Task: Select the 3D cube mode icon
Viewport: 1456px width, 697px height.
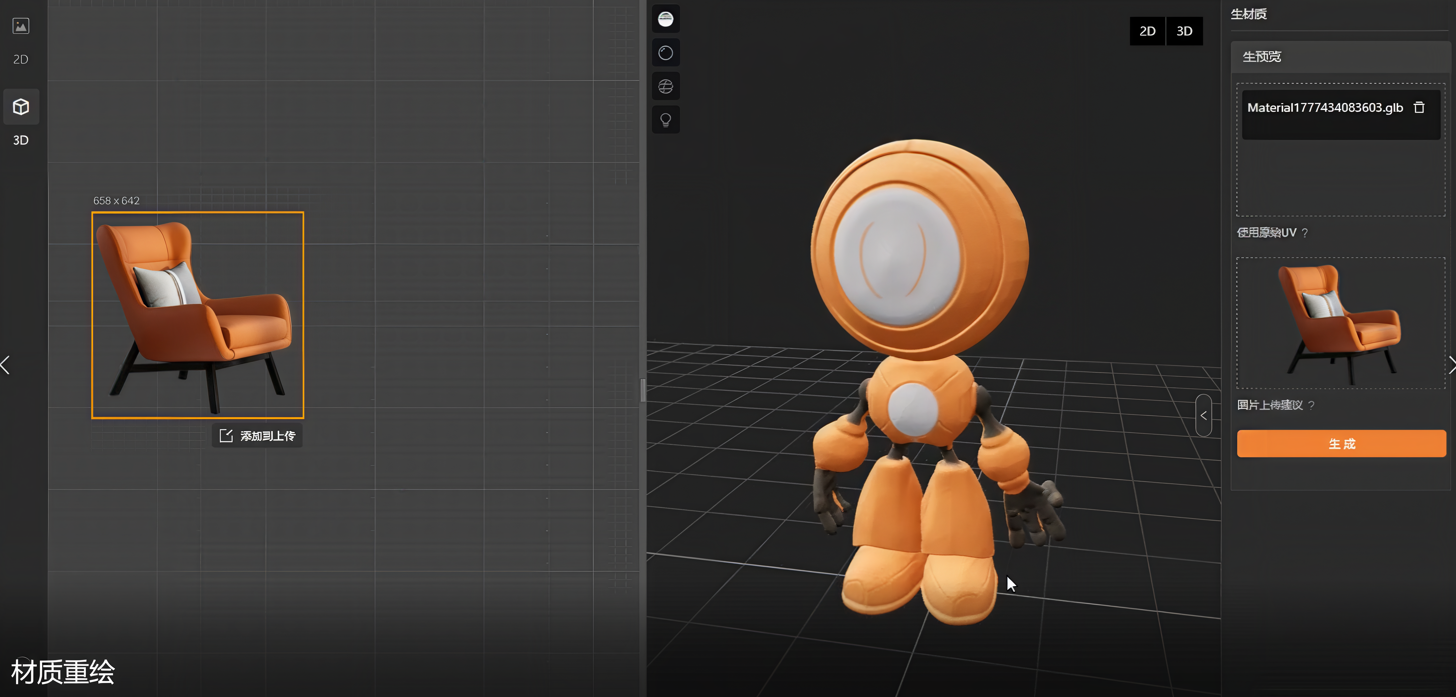Action: [21, 106]
